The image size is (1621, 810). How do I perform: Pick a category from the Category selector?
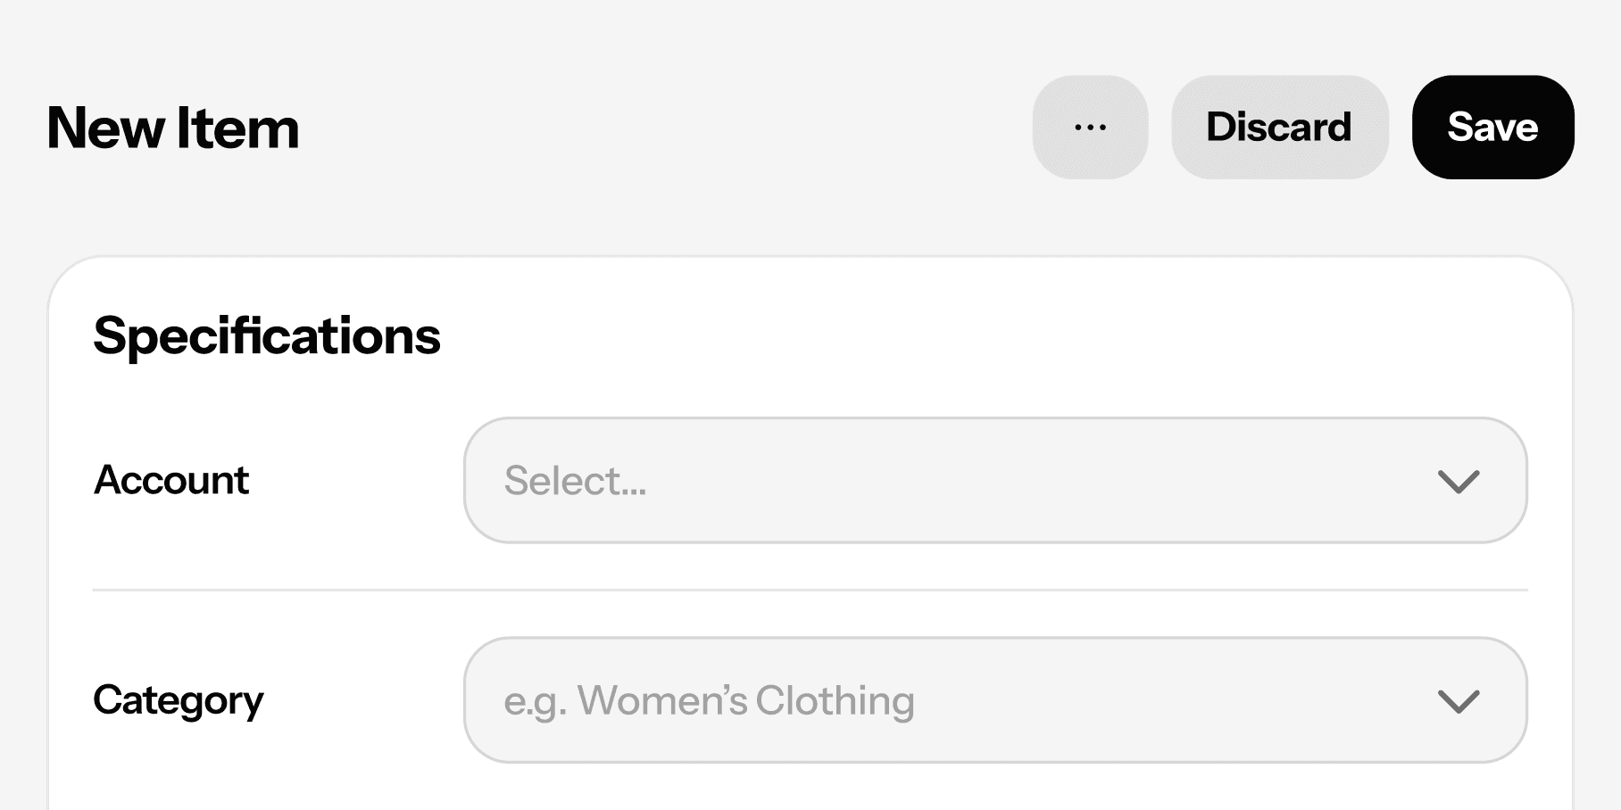click(x=994, y=700)
